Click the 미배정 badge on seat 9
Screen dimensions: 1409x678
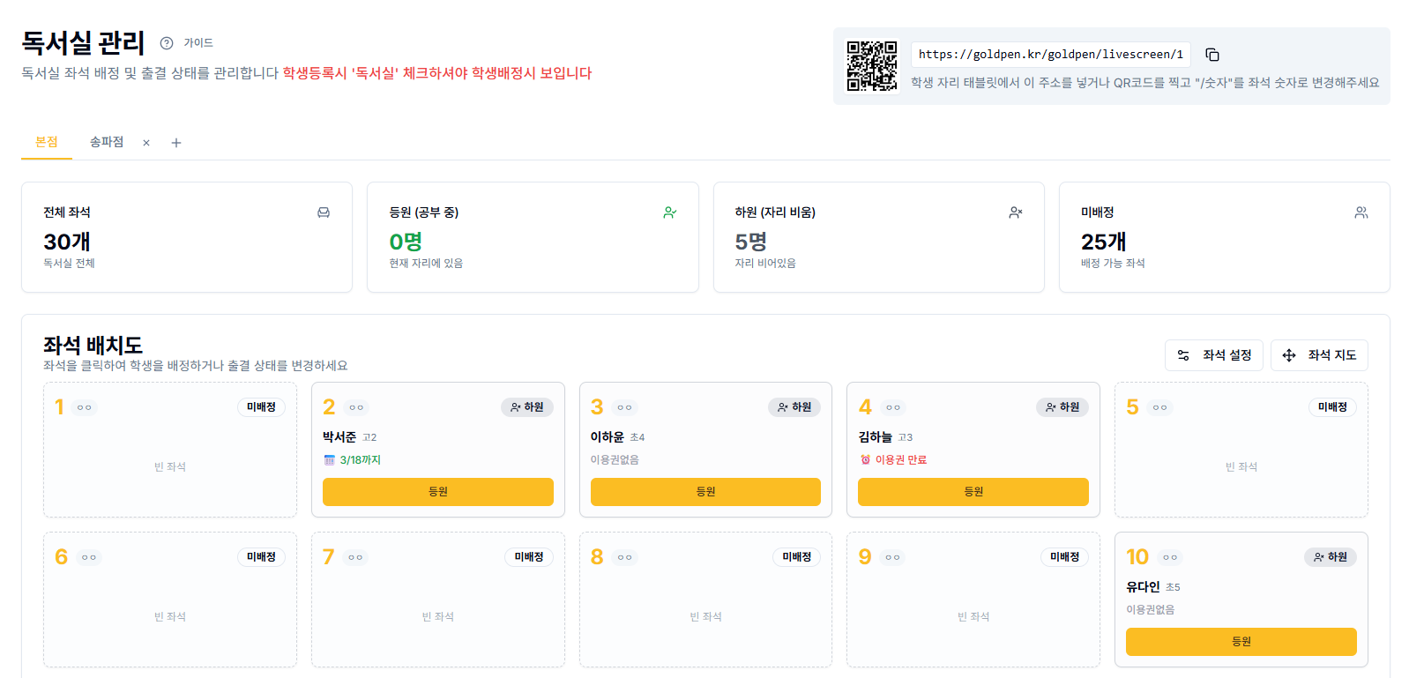tap(1064, 557)
